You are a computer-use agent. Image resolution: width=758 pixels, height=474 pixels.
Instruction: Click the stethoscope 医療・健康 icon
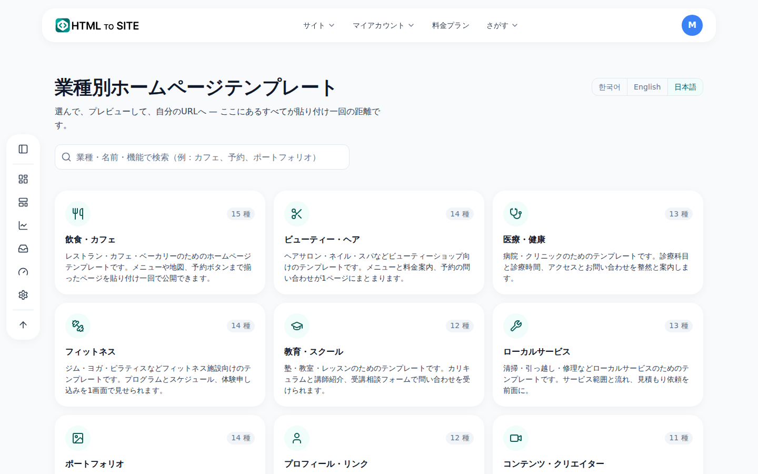tap(516, 214)
